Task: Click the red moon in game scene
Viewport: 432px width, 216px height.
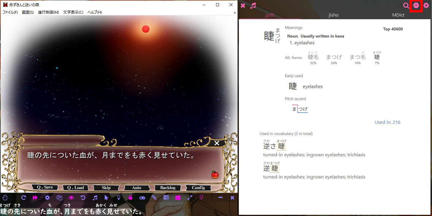Action: [x=146, y=29]
